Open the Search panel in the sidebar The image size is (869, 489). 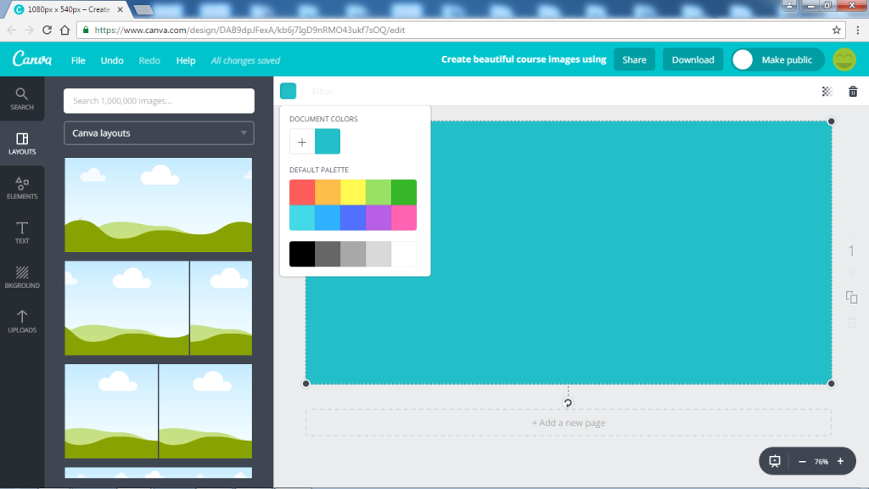22,98
